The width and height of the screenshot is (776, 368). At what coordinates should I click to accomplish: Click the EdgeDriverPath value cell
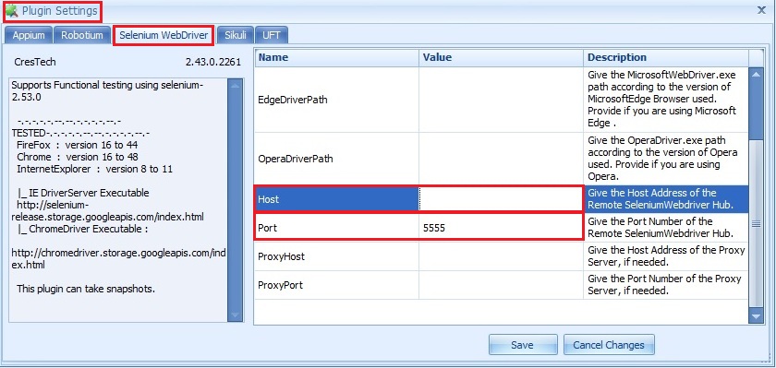pyautogui.click(x=501, y=100)
